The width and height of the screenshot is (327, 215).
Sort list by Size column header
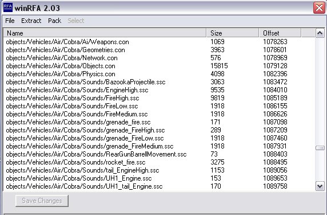tap(233, 33)
